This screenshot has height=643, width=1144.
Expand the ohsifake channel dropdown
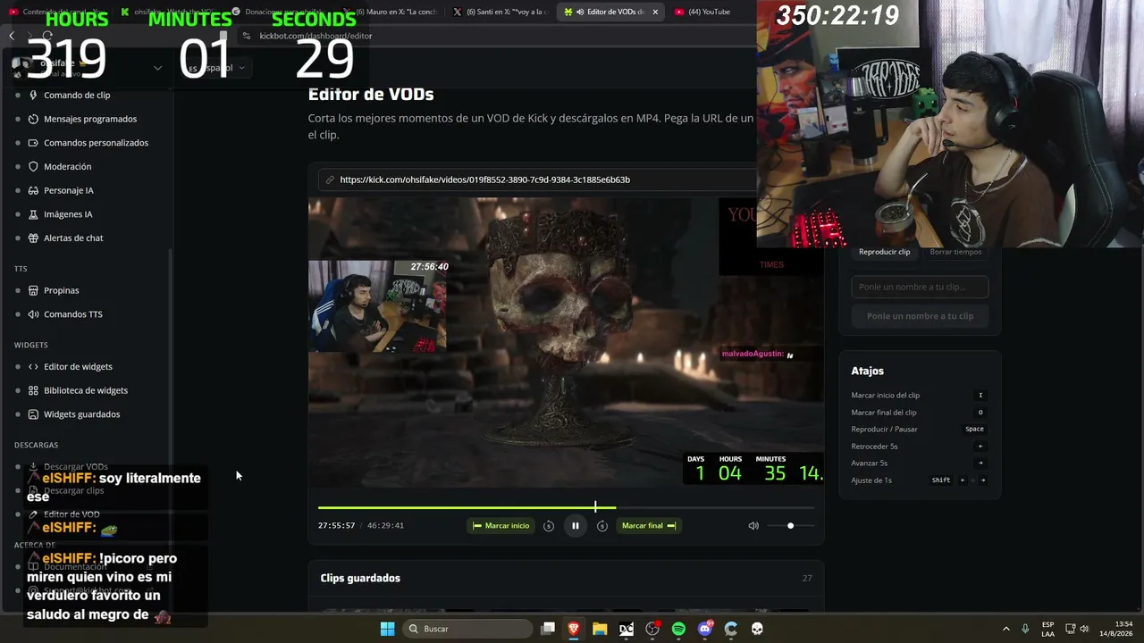tap(157, 68)
